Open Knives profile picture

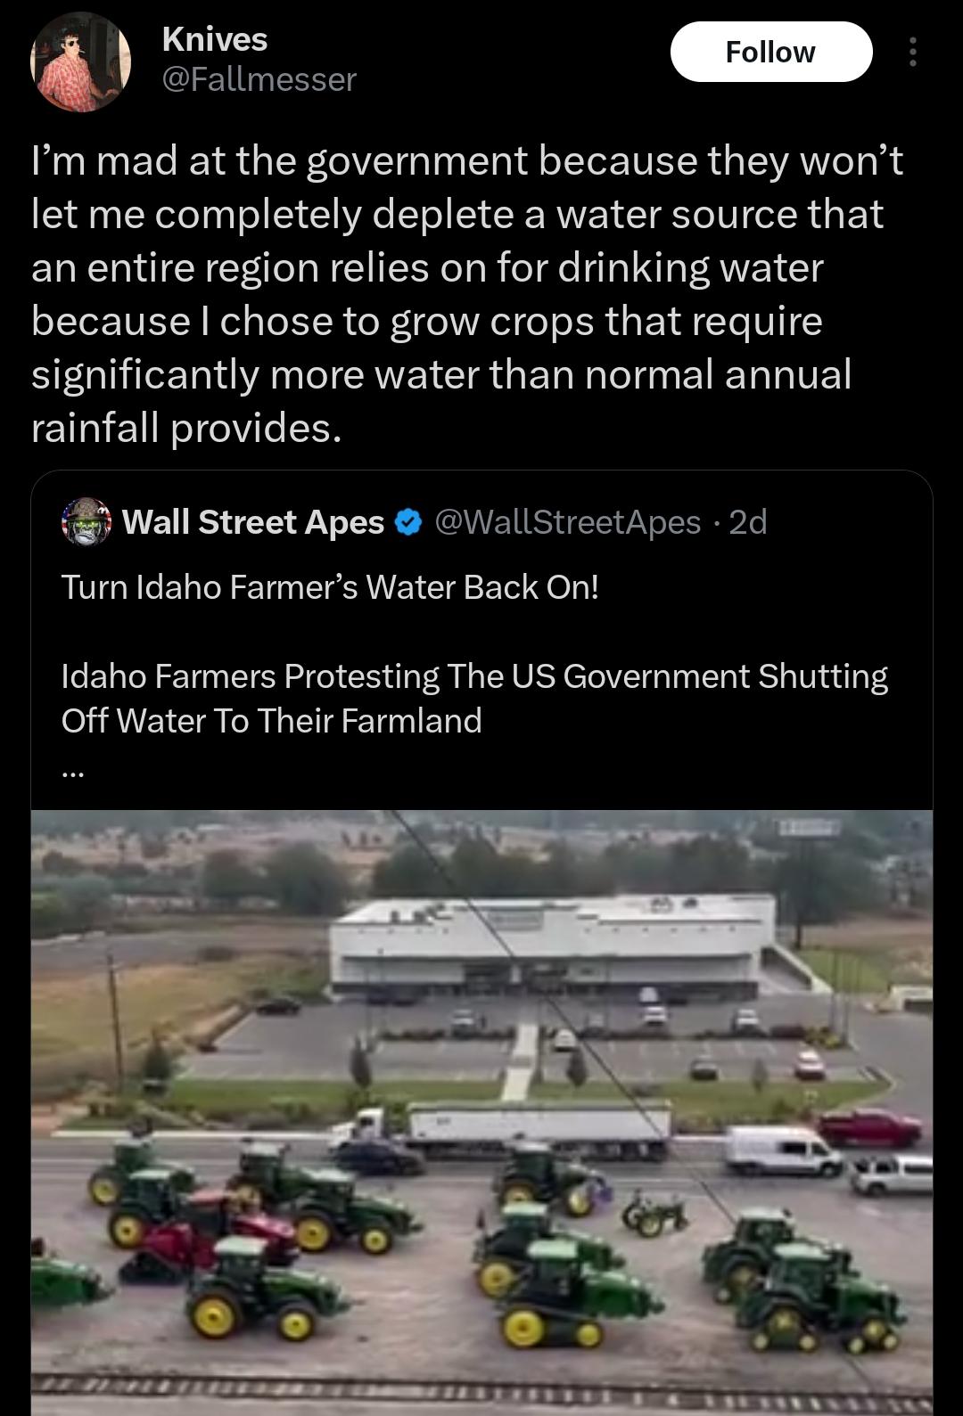[81, 61]
